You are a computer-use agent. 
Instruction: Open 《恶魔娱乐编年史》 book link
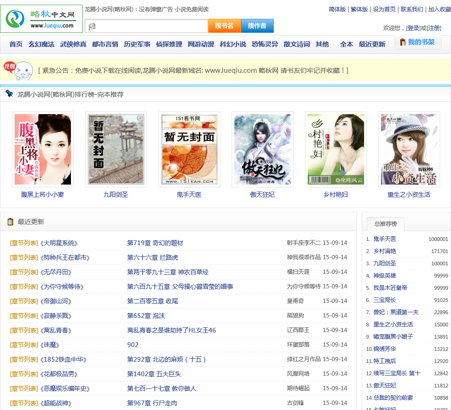point(65,389)
